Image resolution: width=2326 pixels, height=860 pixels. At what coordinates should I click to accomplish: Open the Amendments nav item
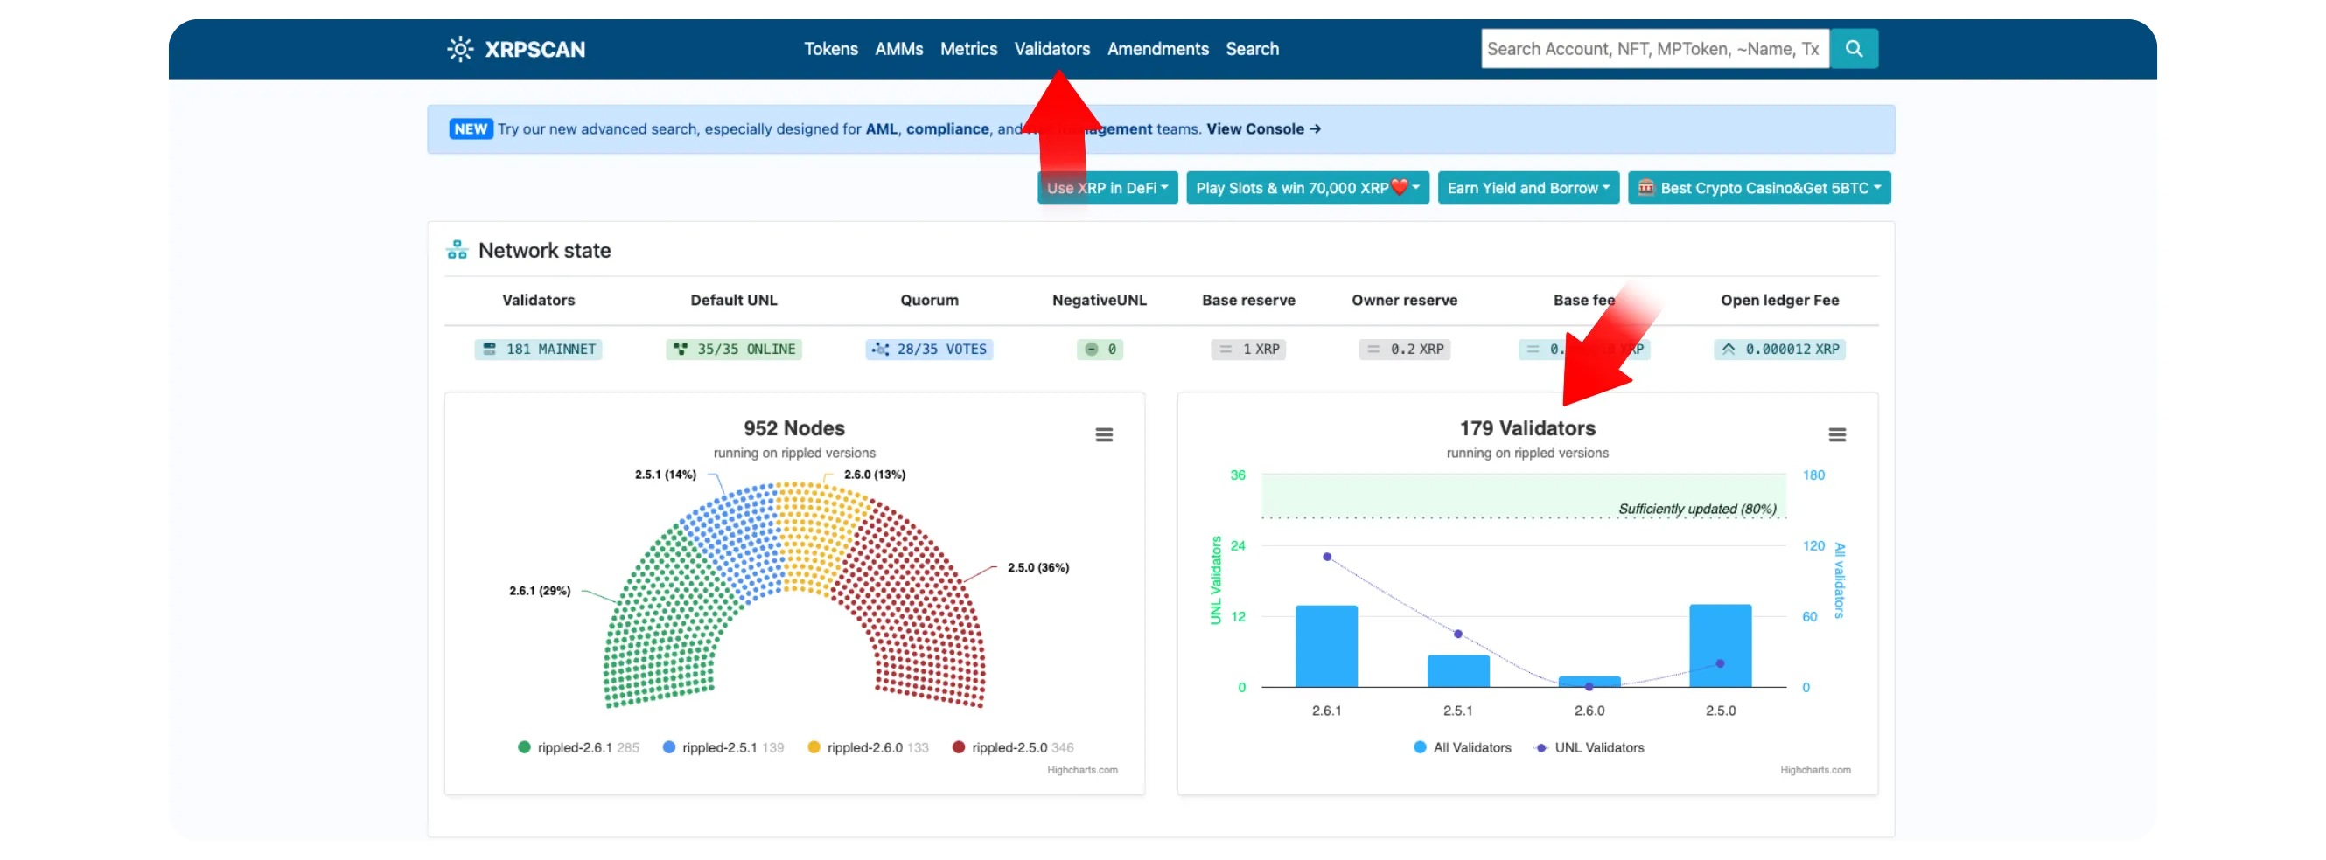coord(1157,49)
